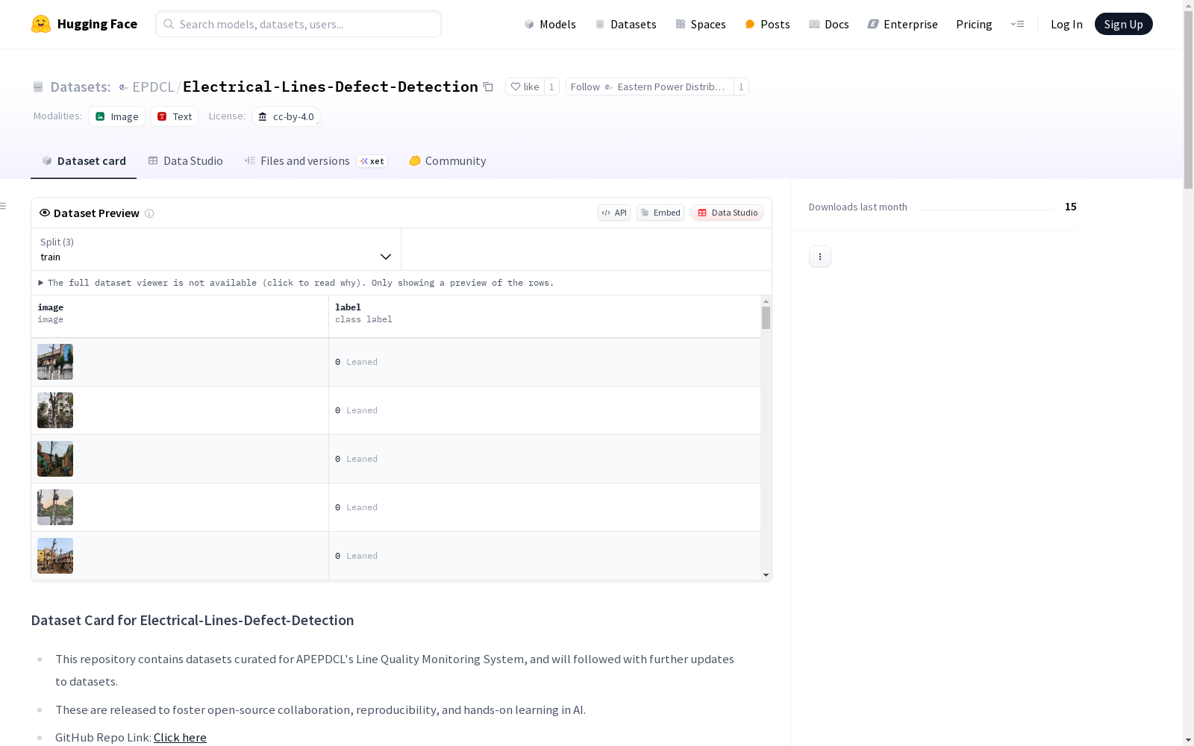
Task: Open the navigation overflow menu icon
Action: click(x=1017, y=24)
